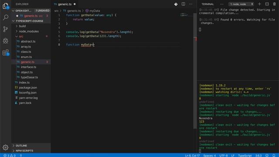Screen dimensions: 279x157
Task: Open package.json file
Action: point(28,87)
